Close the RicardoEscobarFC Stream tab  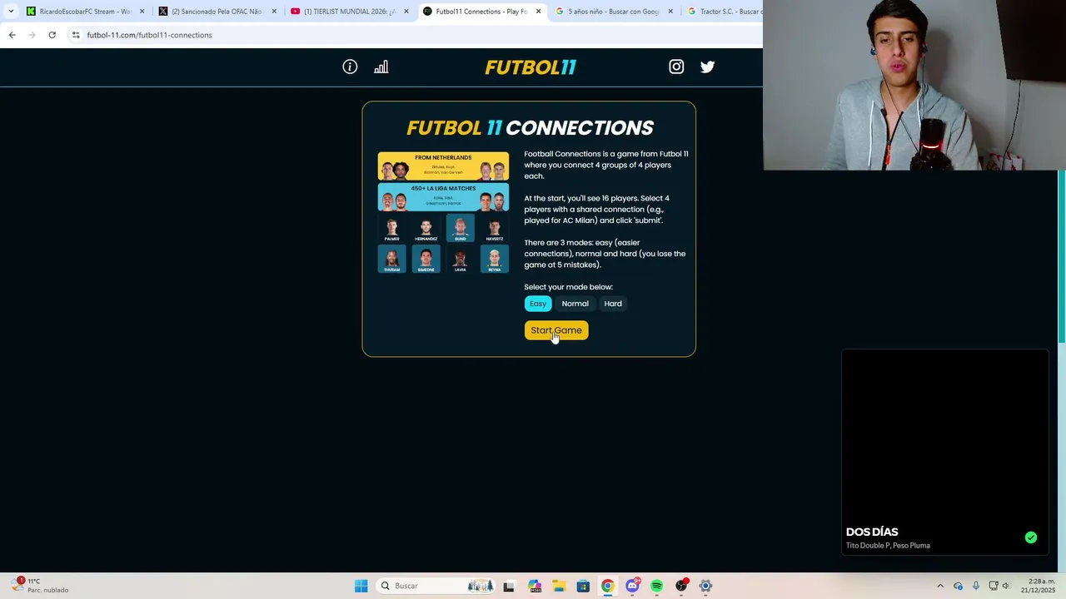point(142,12)
